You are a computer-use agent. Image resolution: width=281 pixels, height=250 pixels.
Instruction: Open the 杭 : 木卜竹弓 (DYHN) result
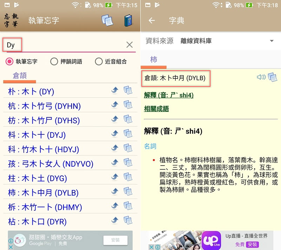tap(44, 106)
